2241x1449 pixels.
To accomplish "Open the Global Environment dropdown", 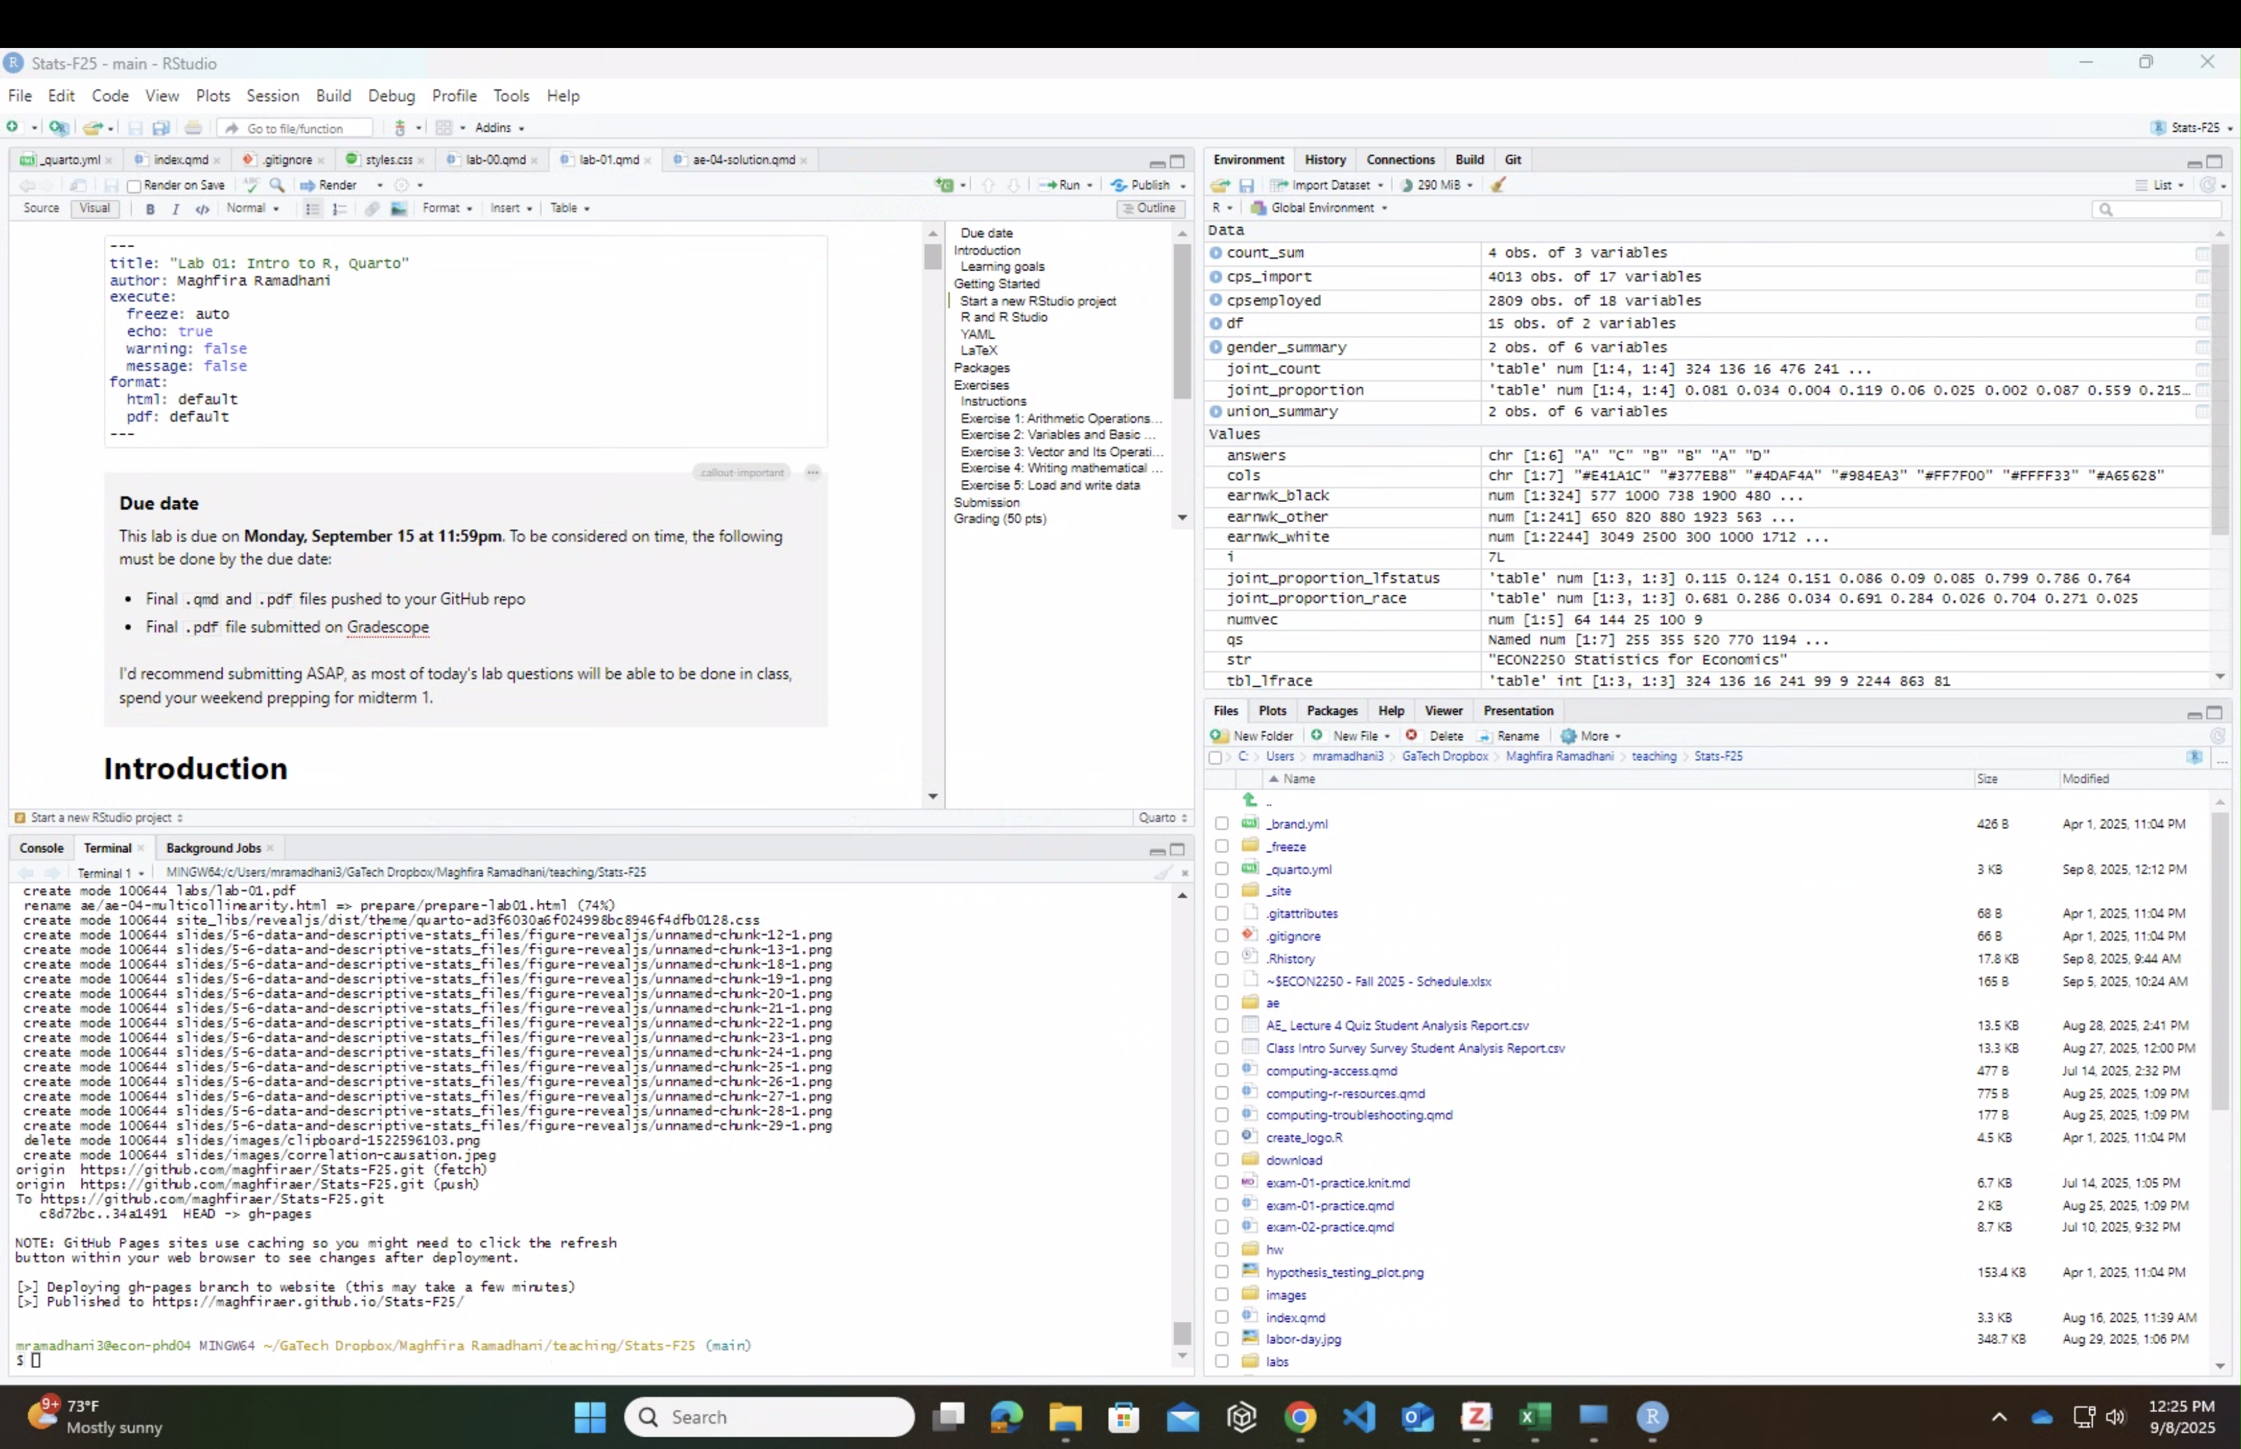I will click(1318, 208).
